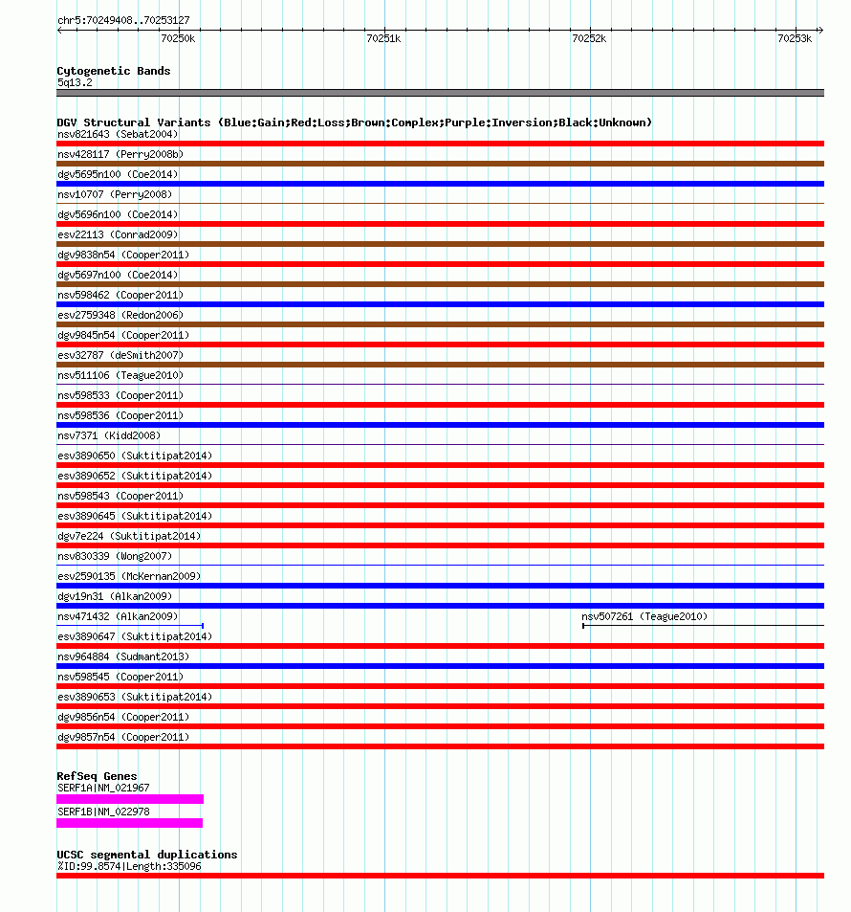Click the nsv964884 (Sudmant2013) label
The image size is (851, 912).
(x=123, y=656)
